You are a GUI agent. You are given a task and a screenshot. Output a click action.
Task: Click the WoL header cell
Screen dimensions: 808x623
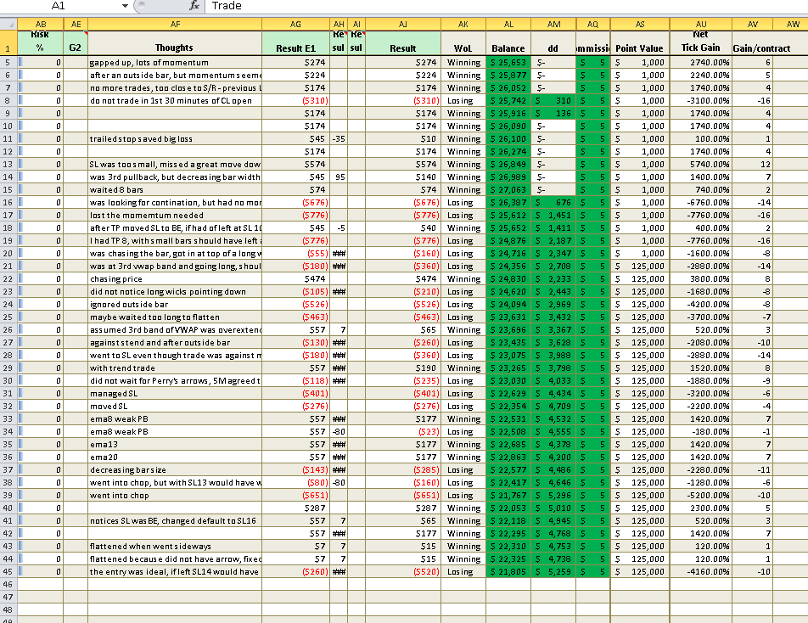pos(463,42)
